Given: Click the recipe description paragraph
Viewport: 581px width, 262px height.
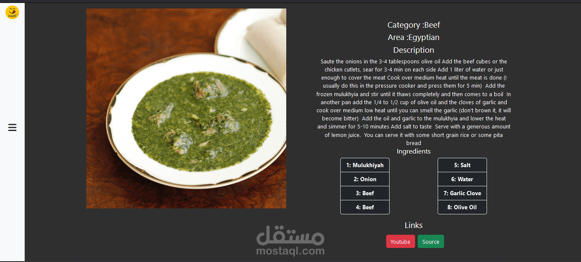Looking at the screenshot, I should tap(413, 103).
